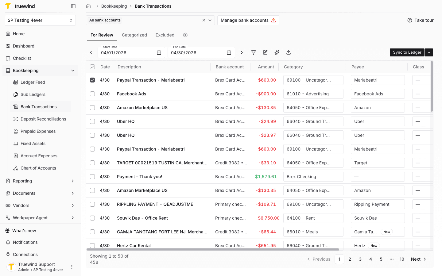Open Notifications in sidebar
The width and height of the screenshot is (442, 276).
pos(40,242)
